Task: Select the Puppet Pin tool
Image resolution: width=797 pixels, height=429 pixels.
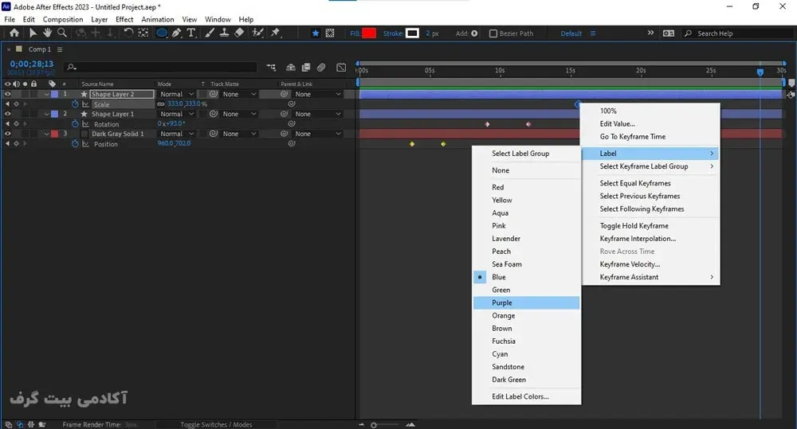Action: tap(276, 33)
